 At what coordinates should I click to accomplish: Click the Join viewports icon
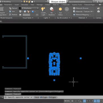[x=10, y=11]
